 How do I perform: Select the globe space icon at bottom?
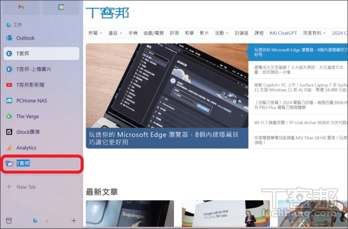[35, 220]
